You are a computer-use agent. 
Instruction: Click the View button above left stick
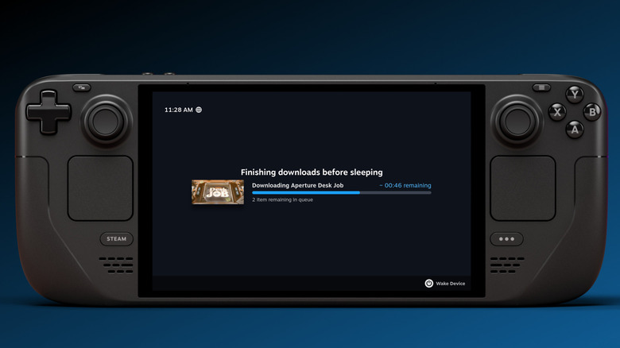click(x=82, y=87)
